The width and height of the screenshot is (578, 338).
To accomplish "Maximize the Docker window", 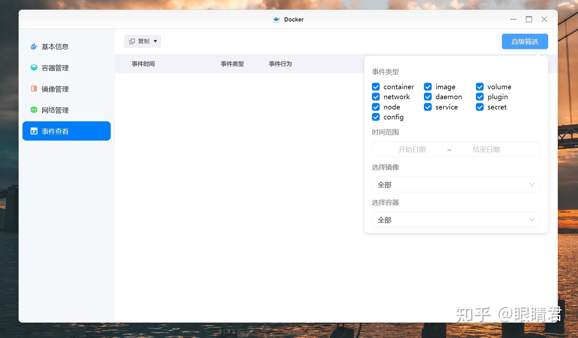I will pos(529,19).
